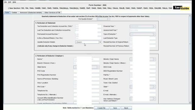Open the Edit menu
The height and width of the screenshot is (110, 195).
pyautogui.click(x=9, y=2)
